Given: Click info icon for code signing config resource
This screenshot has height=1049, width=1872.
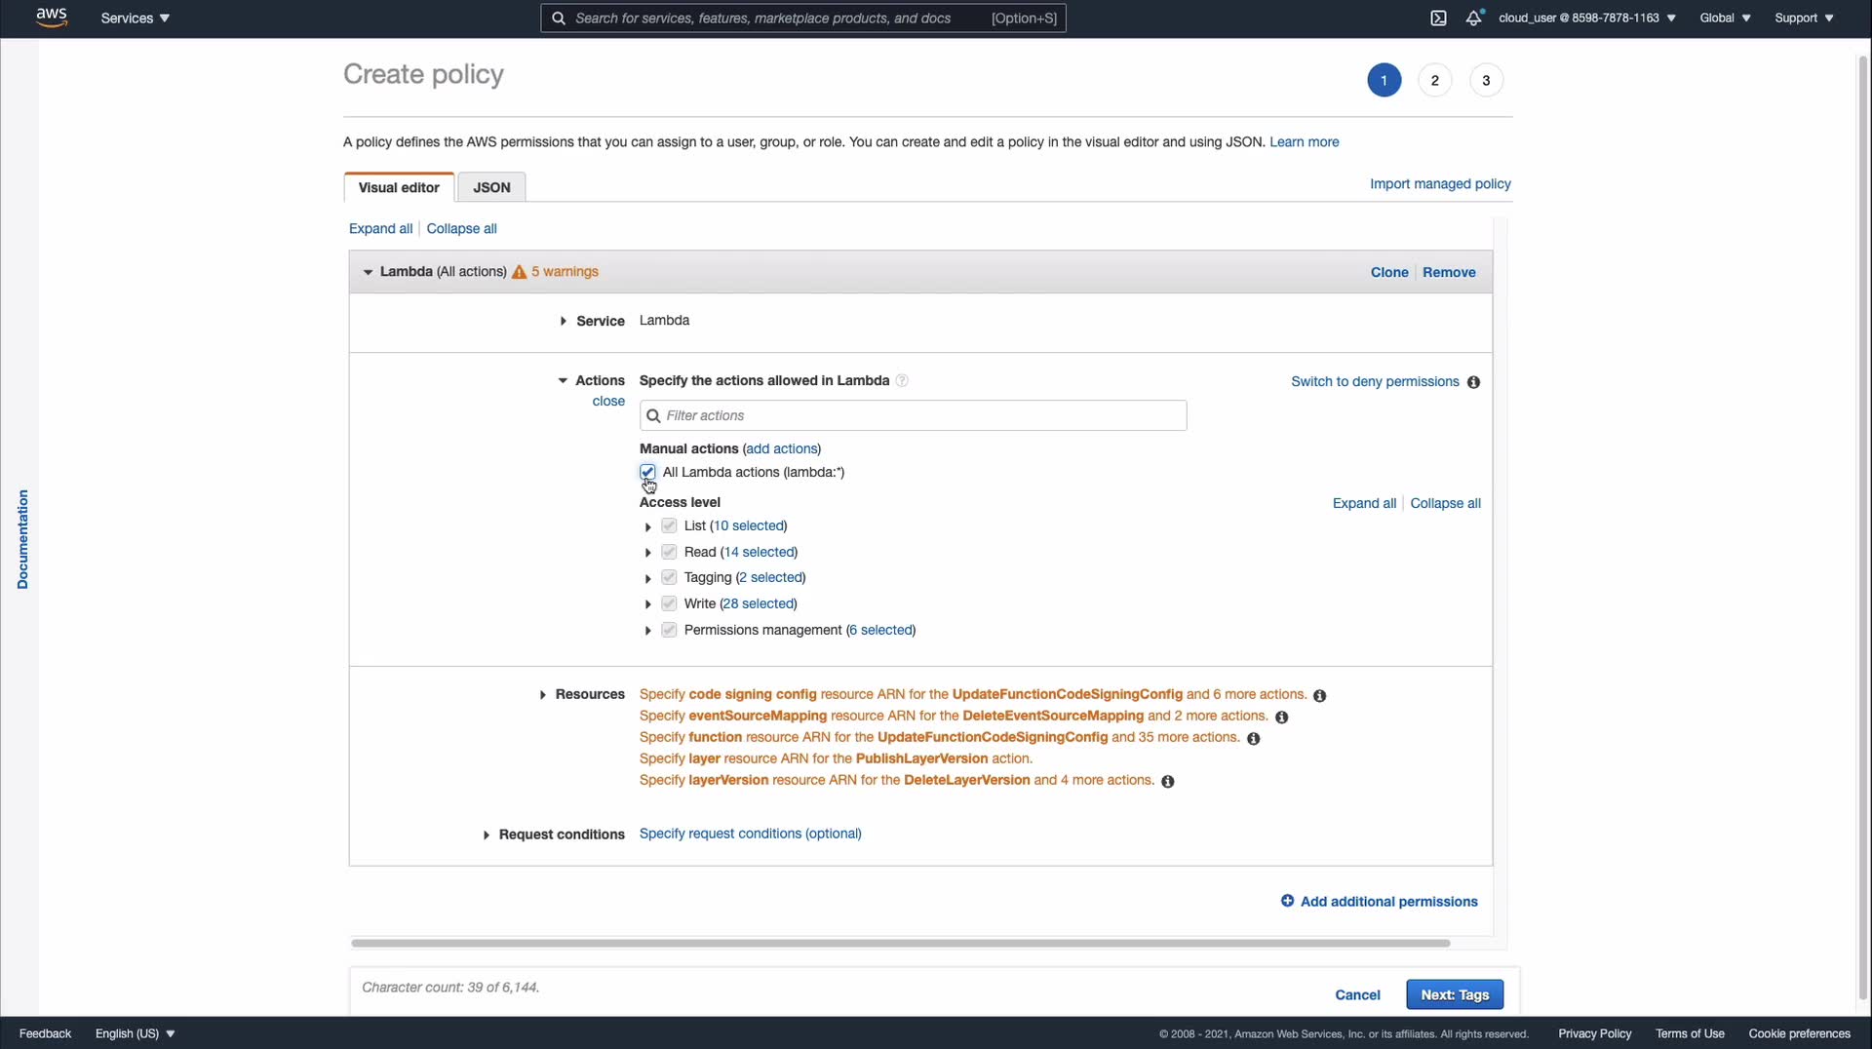Looking at the screenshot, I should click(1319, 695).
